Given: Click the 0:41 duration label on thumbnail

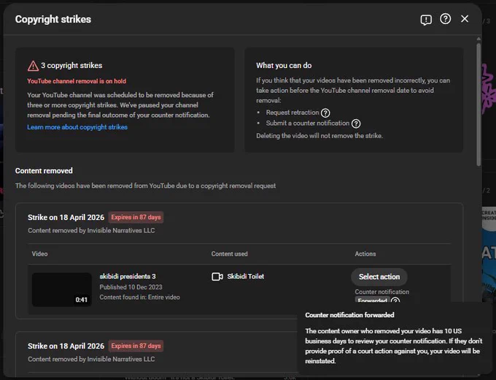Looking at the screenshot, I should [x=81, y=300].
